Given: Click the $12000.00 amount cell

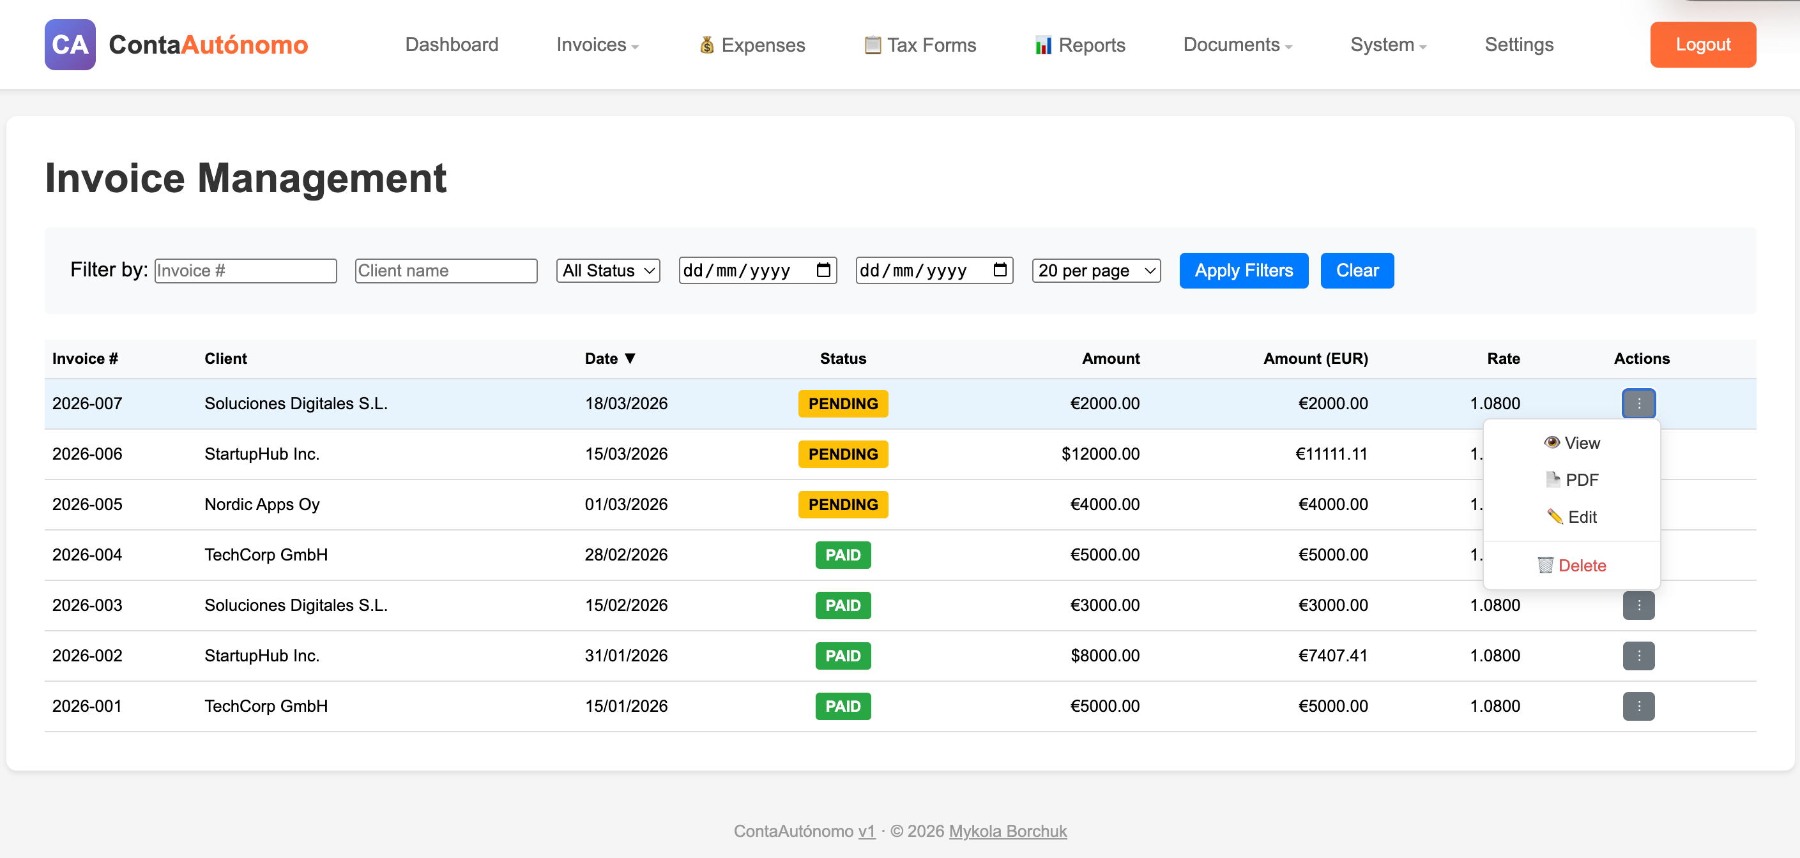Looking at the screenshot, I should [1101, 454].
